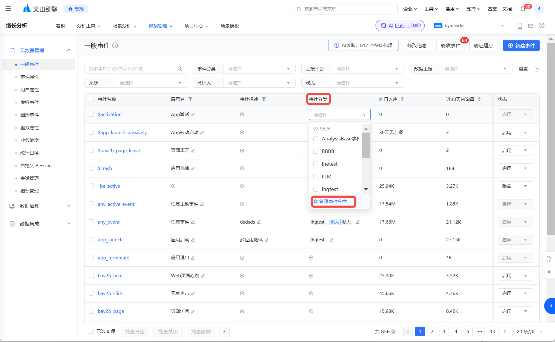Open the 登记人 filter dropdown

click(x=259, y=83)
